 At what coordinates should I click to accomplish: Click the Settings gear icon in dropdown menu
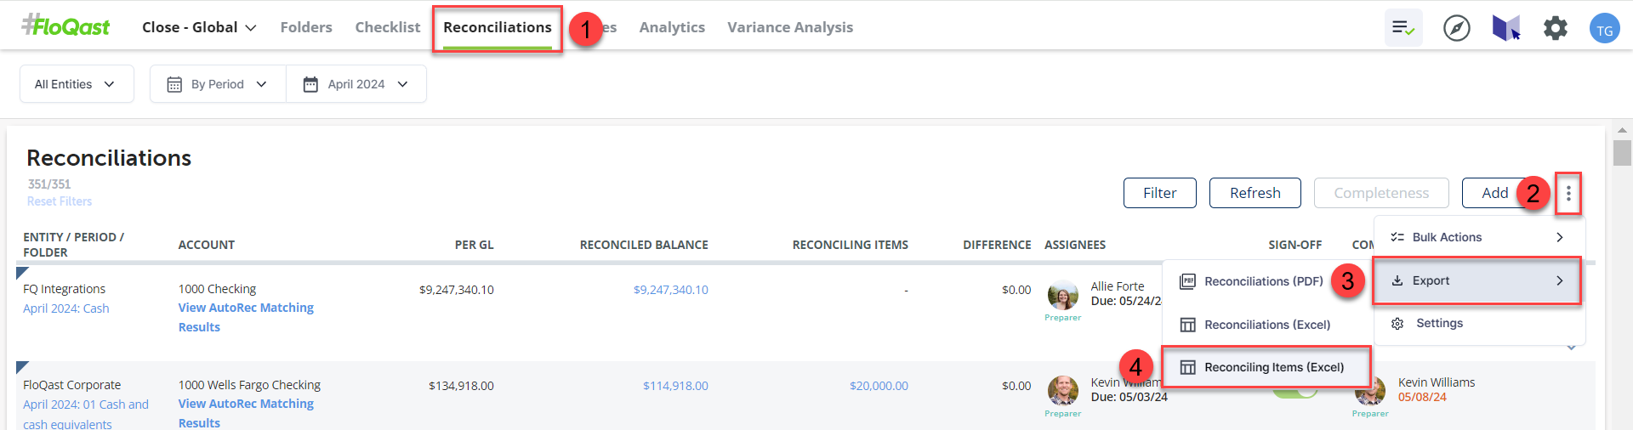1397,323
